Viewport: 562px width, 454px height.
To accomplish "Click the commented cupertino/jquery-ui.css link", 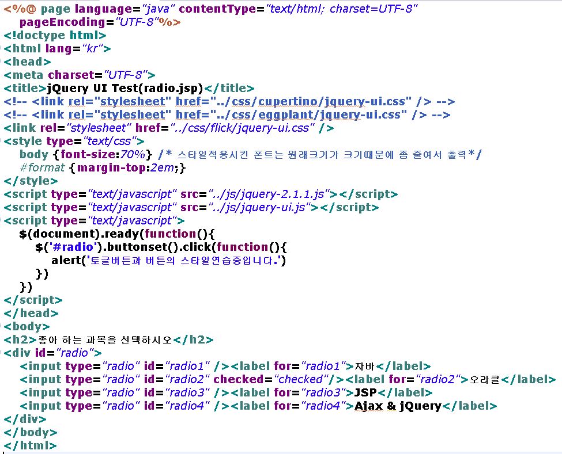I will [229, 102].
